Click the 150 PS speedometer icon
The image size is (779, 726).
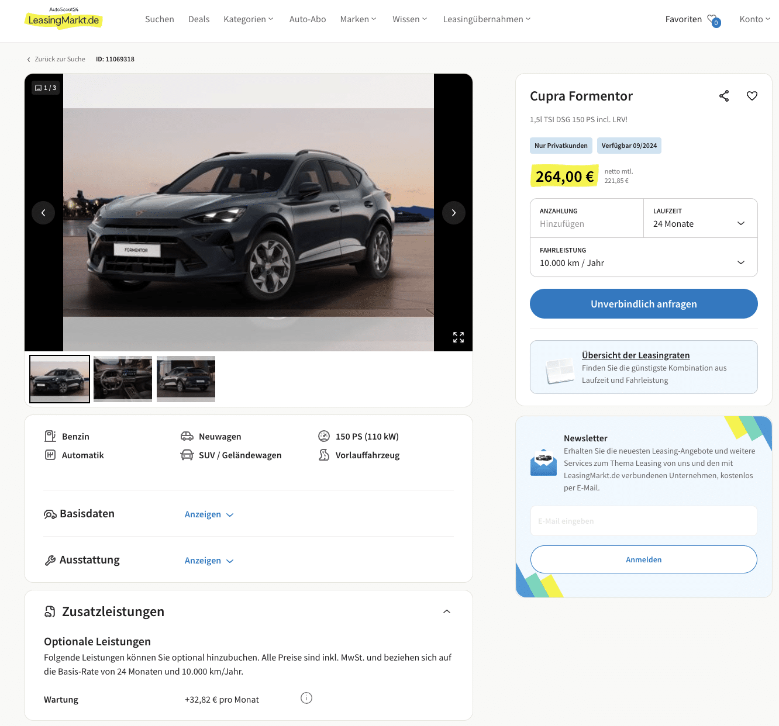pos(324,436)
